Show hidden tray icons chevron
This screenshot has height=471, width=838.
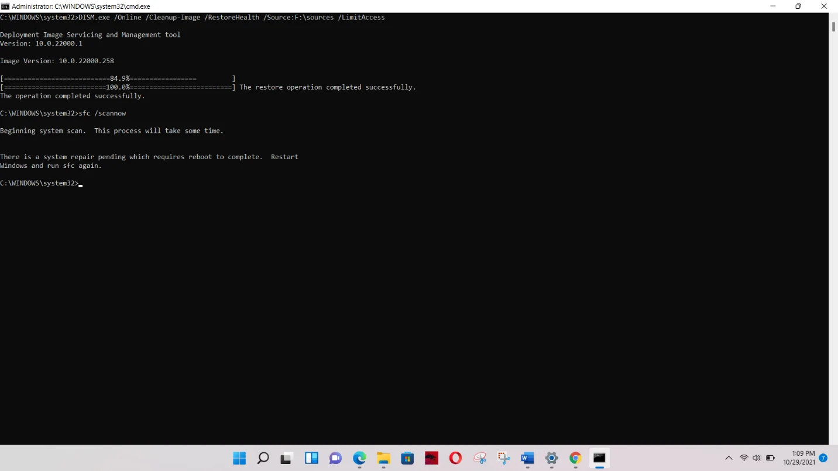click(729, 458)
